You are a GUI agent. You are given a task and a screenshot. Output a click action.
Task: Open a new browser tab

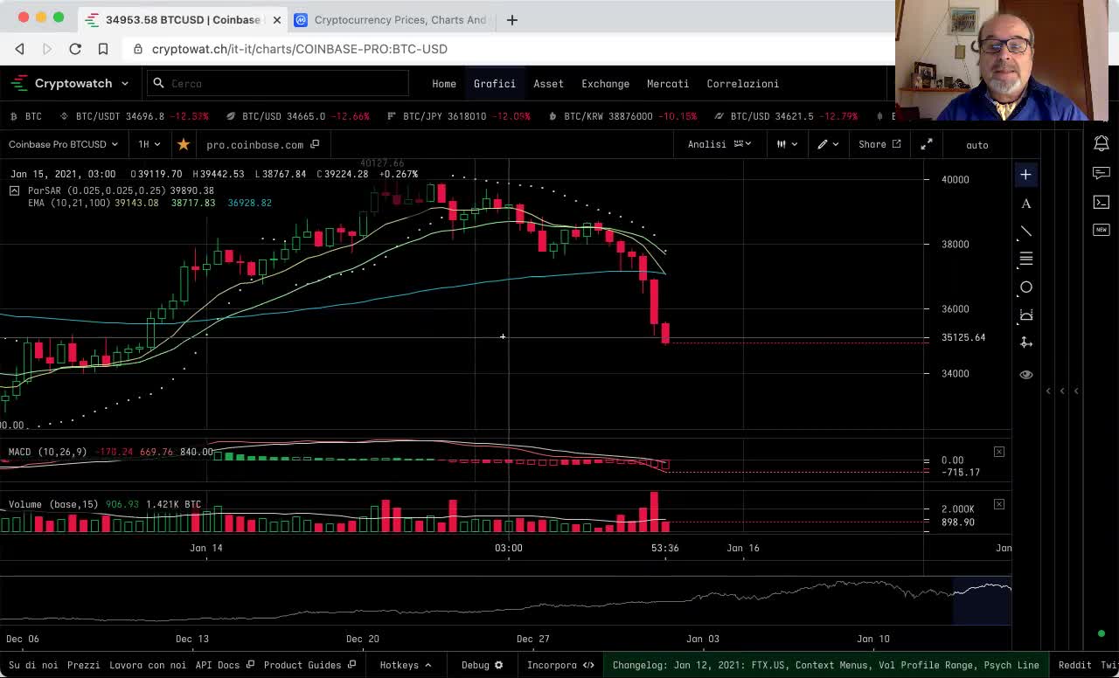click(512, 20)
